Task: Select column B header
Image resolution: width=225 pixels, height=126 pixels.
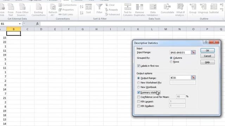Action: (14, 29)
